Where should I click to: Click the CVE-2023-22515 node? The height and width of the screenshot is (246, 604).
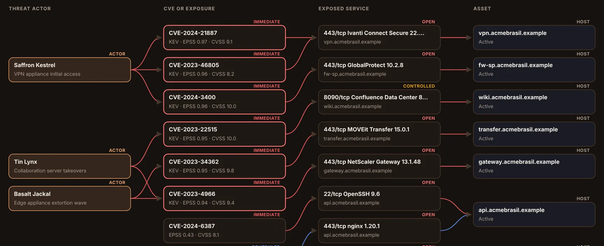point(224,134)
